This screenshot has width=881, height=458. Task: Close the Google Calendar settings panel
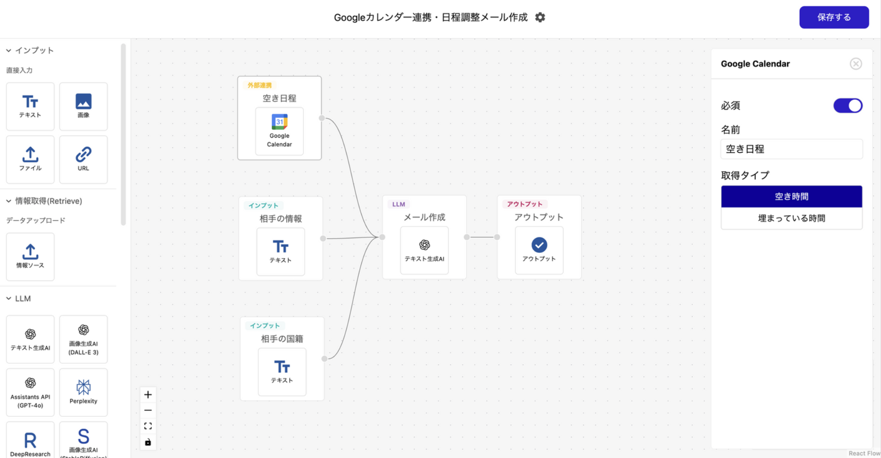click(855, 64)
